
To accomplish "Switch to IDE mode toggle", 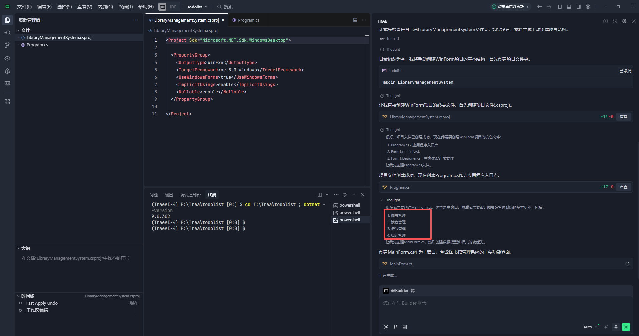I will pos(173,7).
